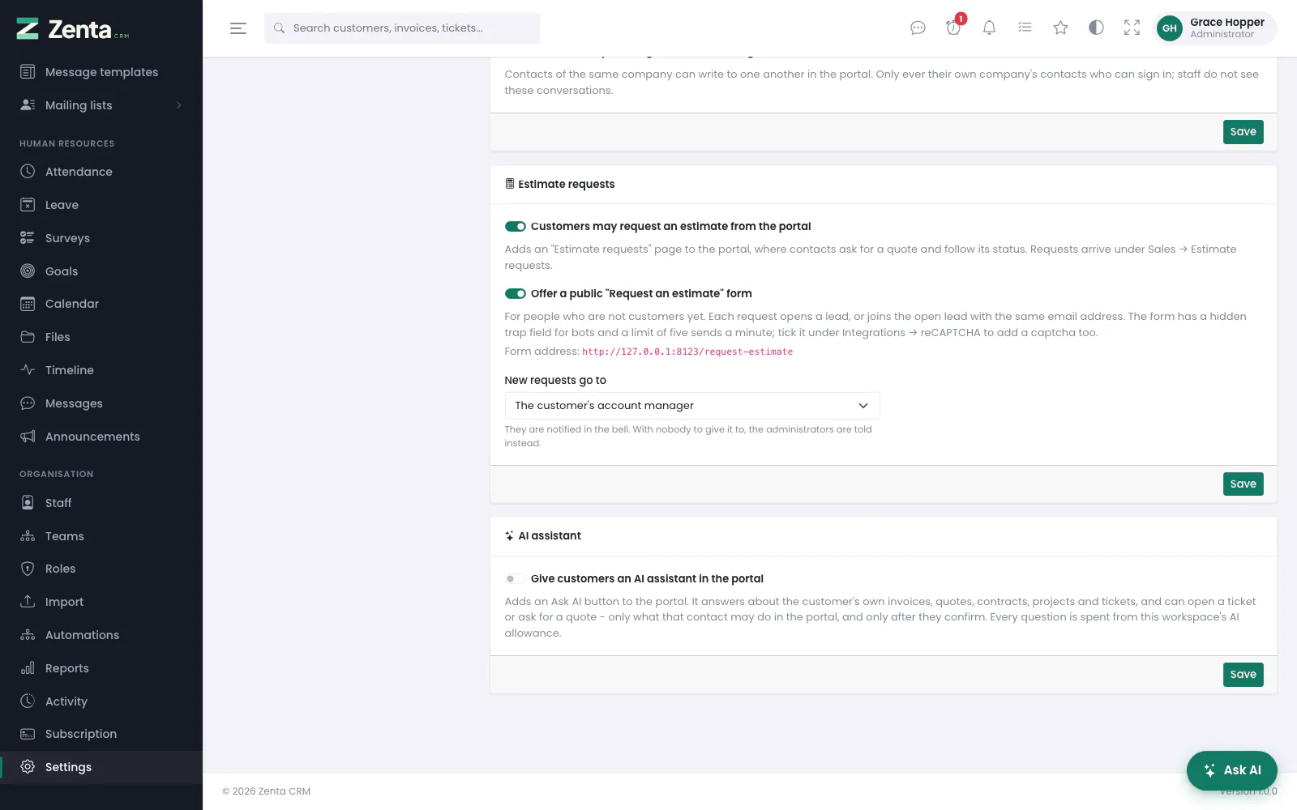Open the timer icon with red badge
Viewport: 1297px width, 810px height.
(x=953, y=28)
